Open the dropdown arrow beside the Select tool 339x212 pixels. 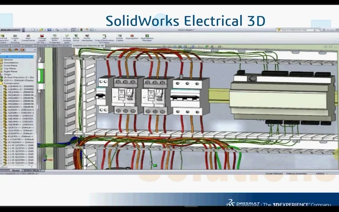tap(77, 30)
